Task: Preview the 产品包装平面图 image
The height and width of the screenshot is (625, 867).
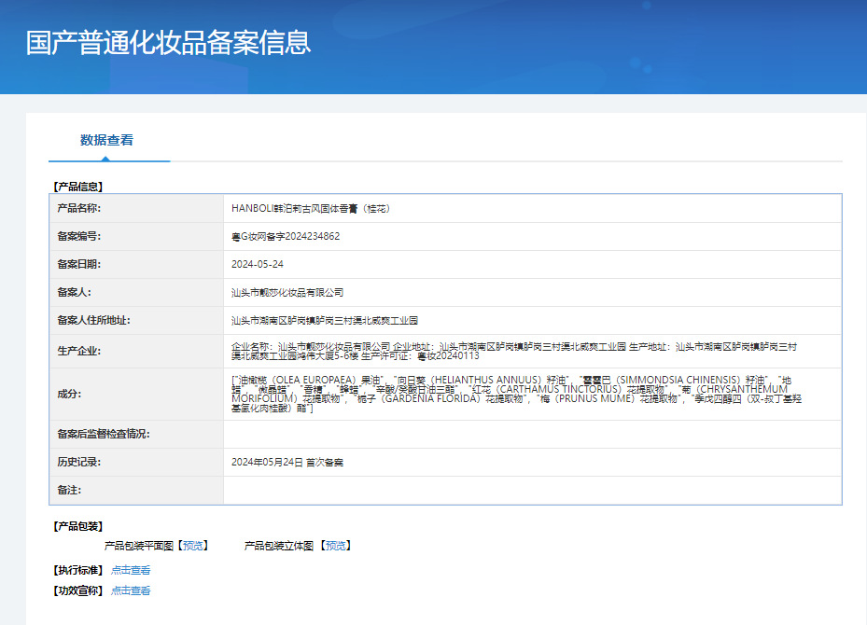Action: [193, 546]
